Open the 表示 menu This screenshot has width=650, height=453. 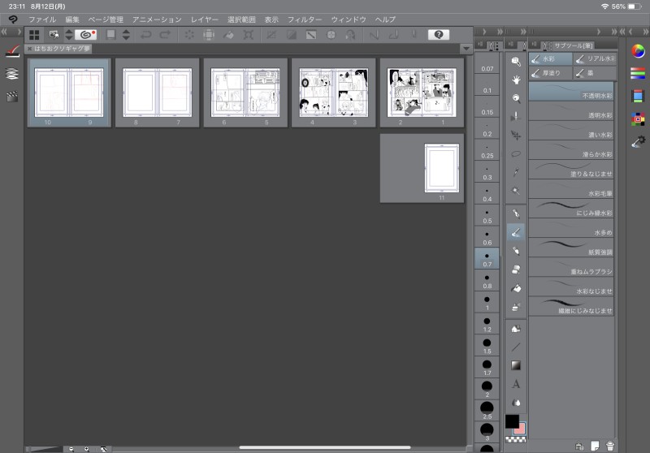coord(271,19)
